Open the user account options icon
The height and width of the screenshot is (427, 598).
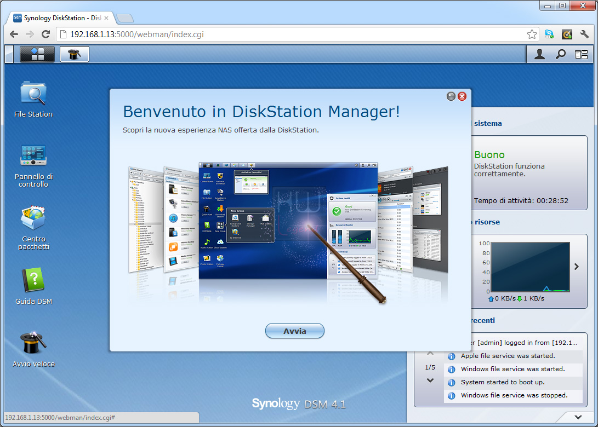point(539,55)
